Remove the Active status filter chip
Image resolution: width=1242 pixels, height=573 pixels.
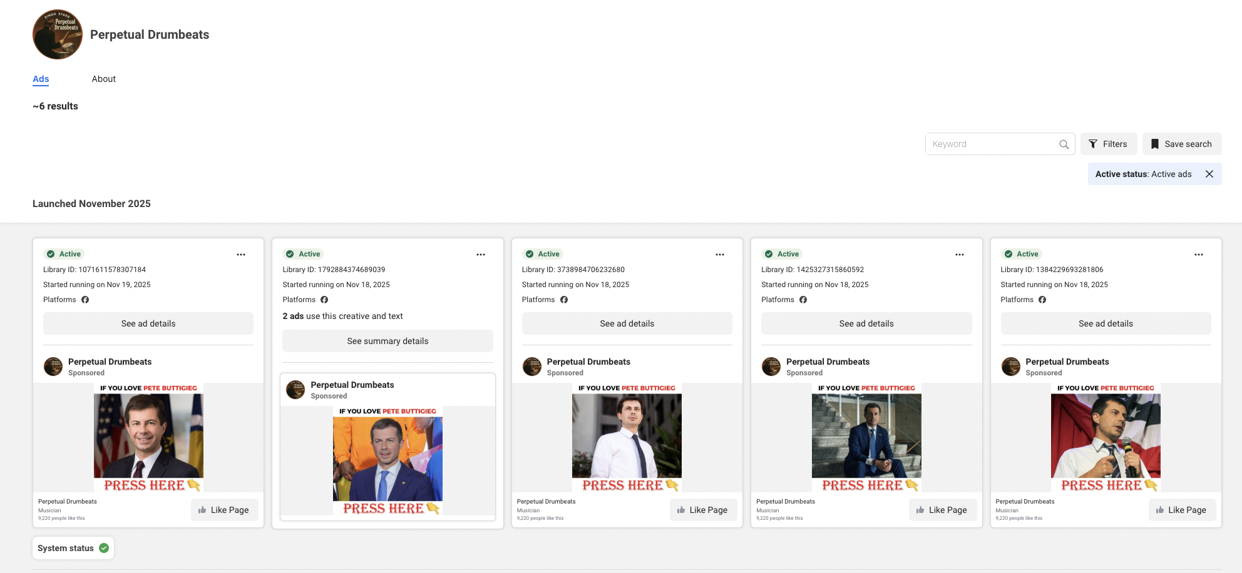click(1209, 174)
